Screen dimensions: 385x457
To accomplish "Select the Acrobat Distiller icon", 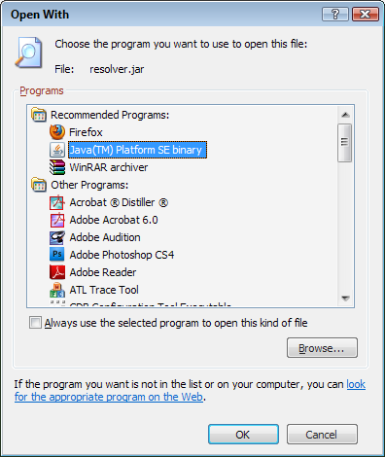I will click(57, 202).
